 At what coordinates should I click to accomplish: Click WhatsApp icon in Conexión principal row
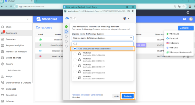click(40, 45)
